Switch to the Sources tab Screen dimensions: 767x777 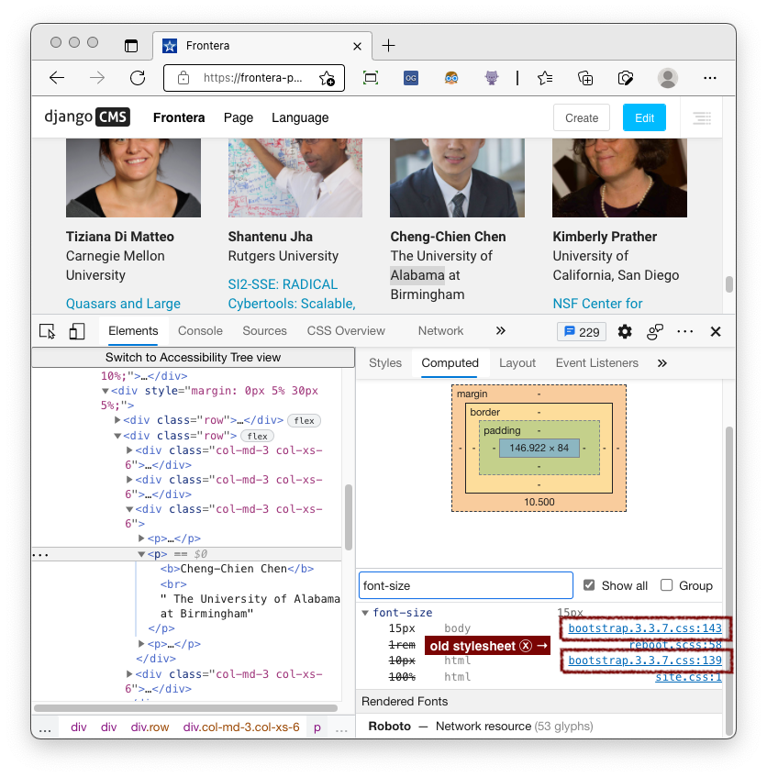264,331
